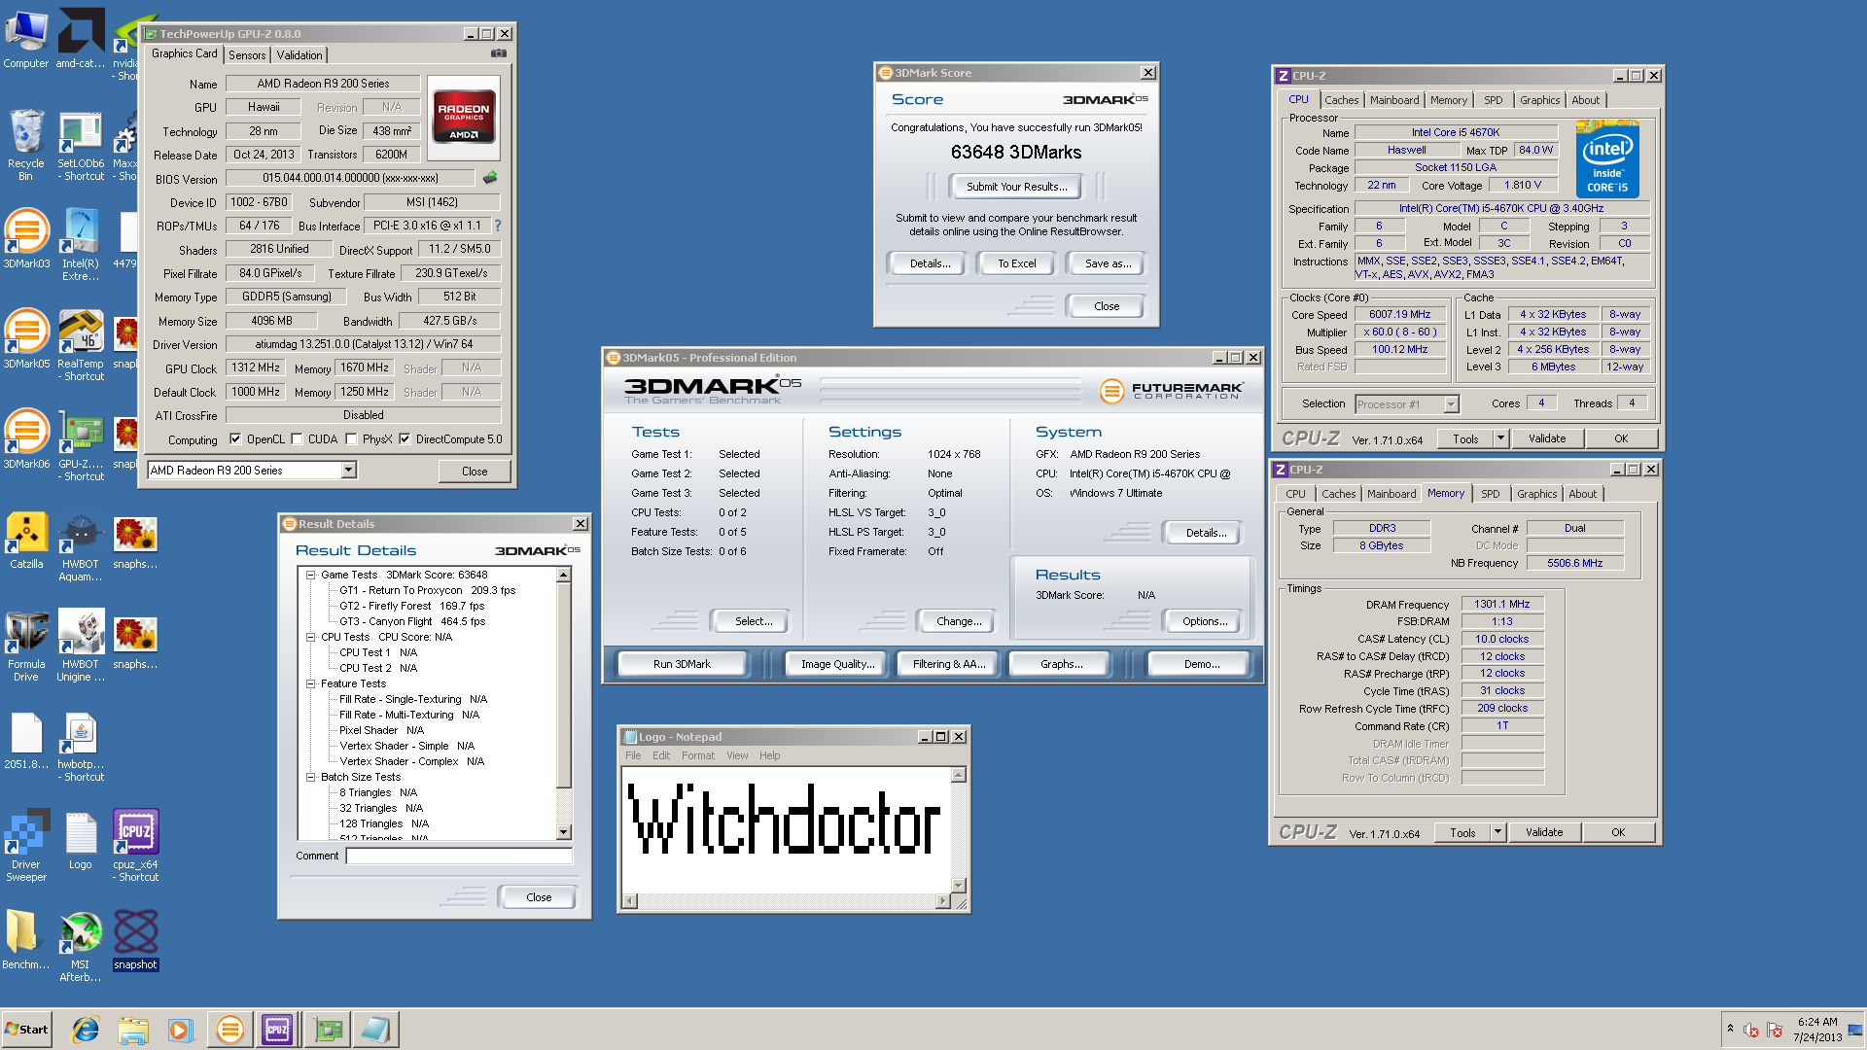Screen dimensions: 1867x1050
Task: Click the Filtering & AA button
Action: tap(949, 664)
